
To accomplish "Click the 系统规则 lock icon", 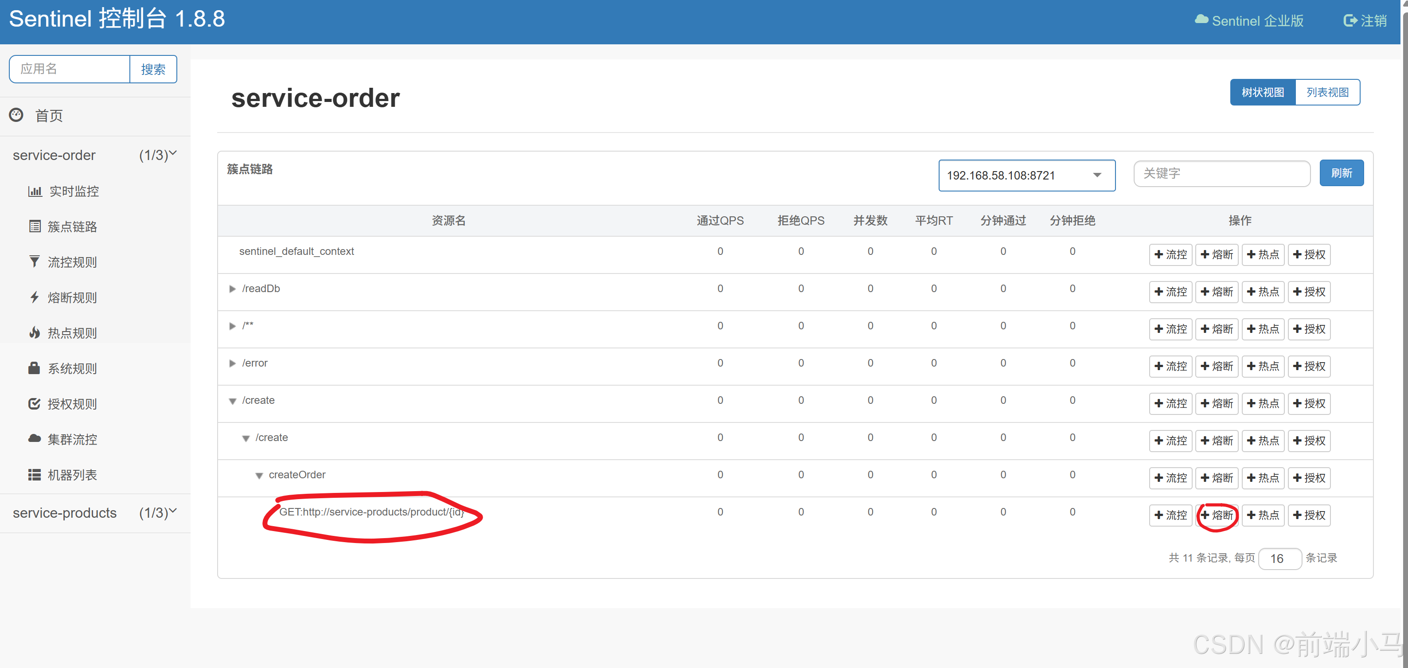I will click(x=34, y=368).
